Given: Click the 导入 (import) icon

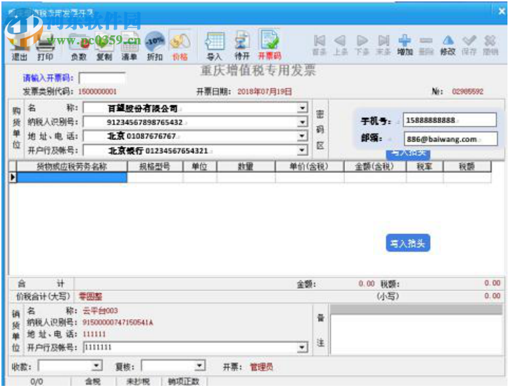Looking at the screenshot, I should (x=214, y=46).
